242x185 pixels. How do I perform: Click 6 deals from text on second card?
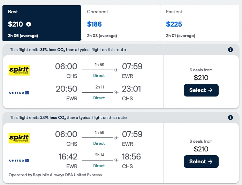(x=201, y=141)
